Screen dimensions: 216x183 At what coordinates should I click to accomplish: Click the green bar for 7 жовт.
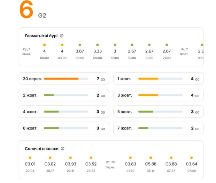coord(143,128)
